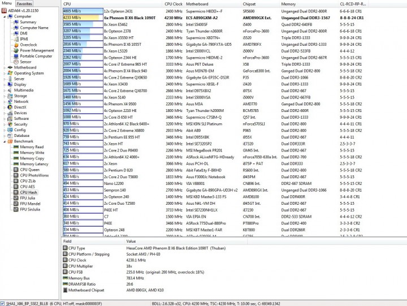Sort by the CPU column header
The width and height of the screenshot is (407, 306).
tap(112, 4)
